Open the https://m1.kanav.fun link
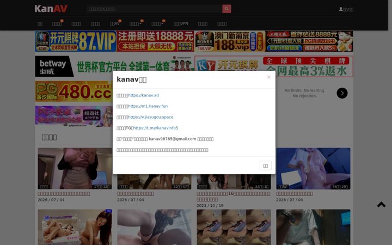This screenshot has height=245, width=392. pyautogui.click(x=148, y=106)
